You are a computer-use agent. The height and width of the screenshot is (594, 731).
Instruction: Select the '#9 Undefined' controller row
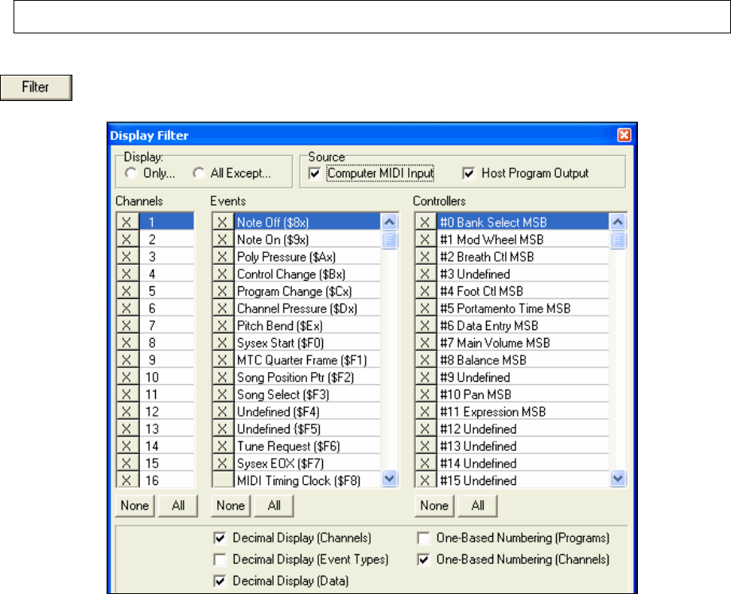click(x=523, y=377)
